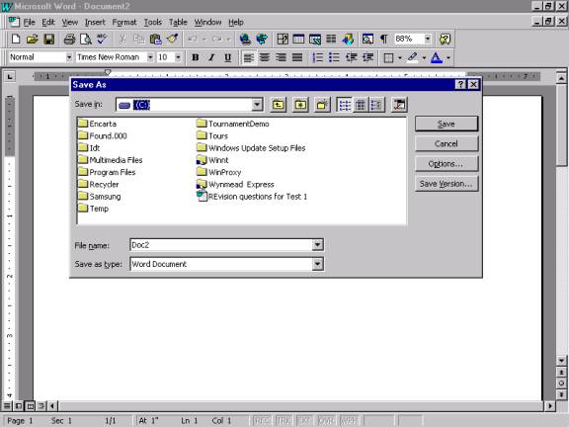Toggle Bold formatting
The height and width of the screenshot is (427, 569).
coord(196,57)
